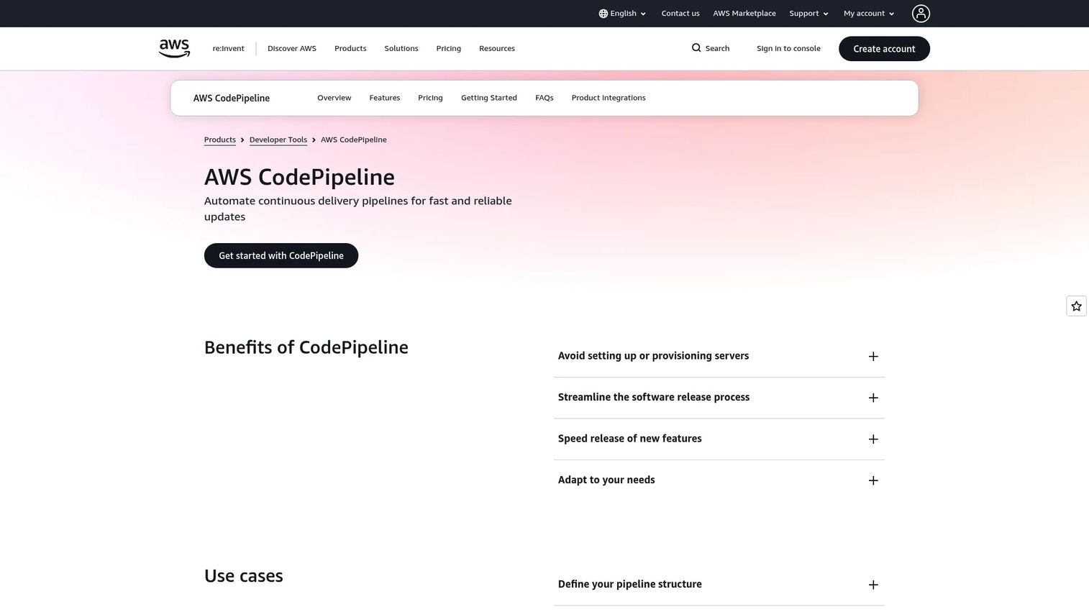Click Get started with CodePipeline
Image resolution: width=1089 pixels, height=612 pixels.
281,255
